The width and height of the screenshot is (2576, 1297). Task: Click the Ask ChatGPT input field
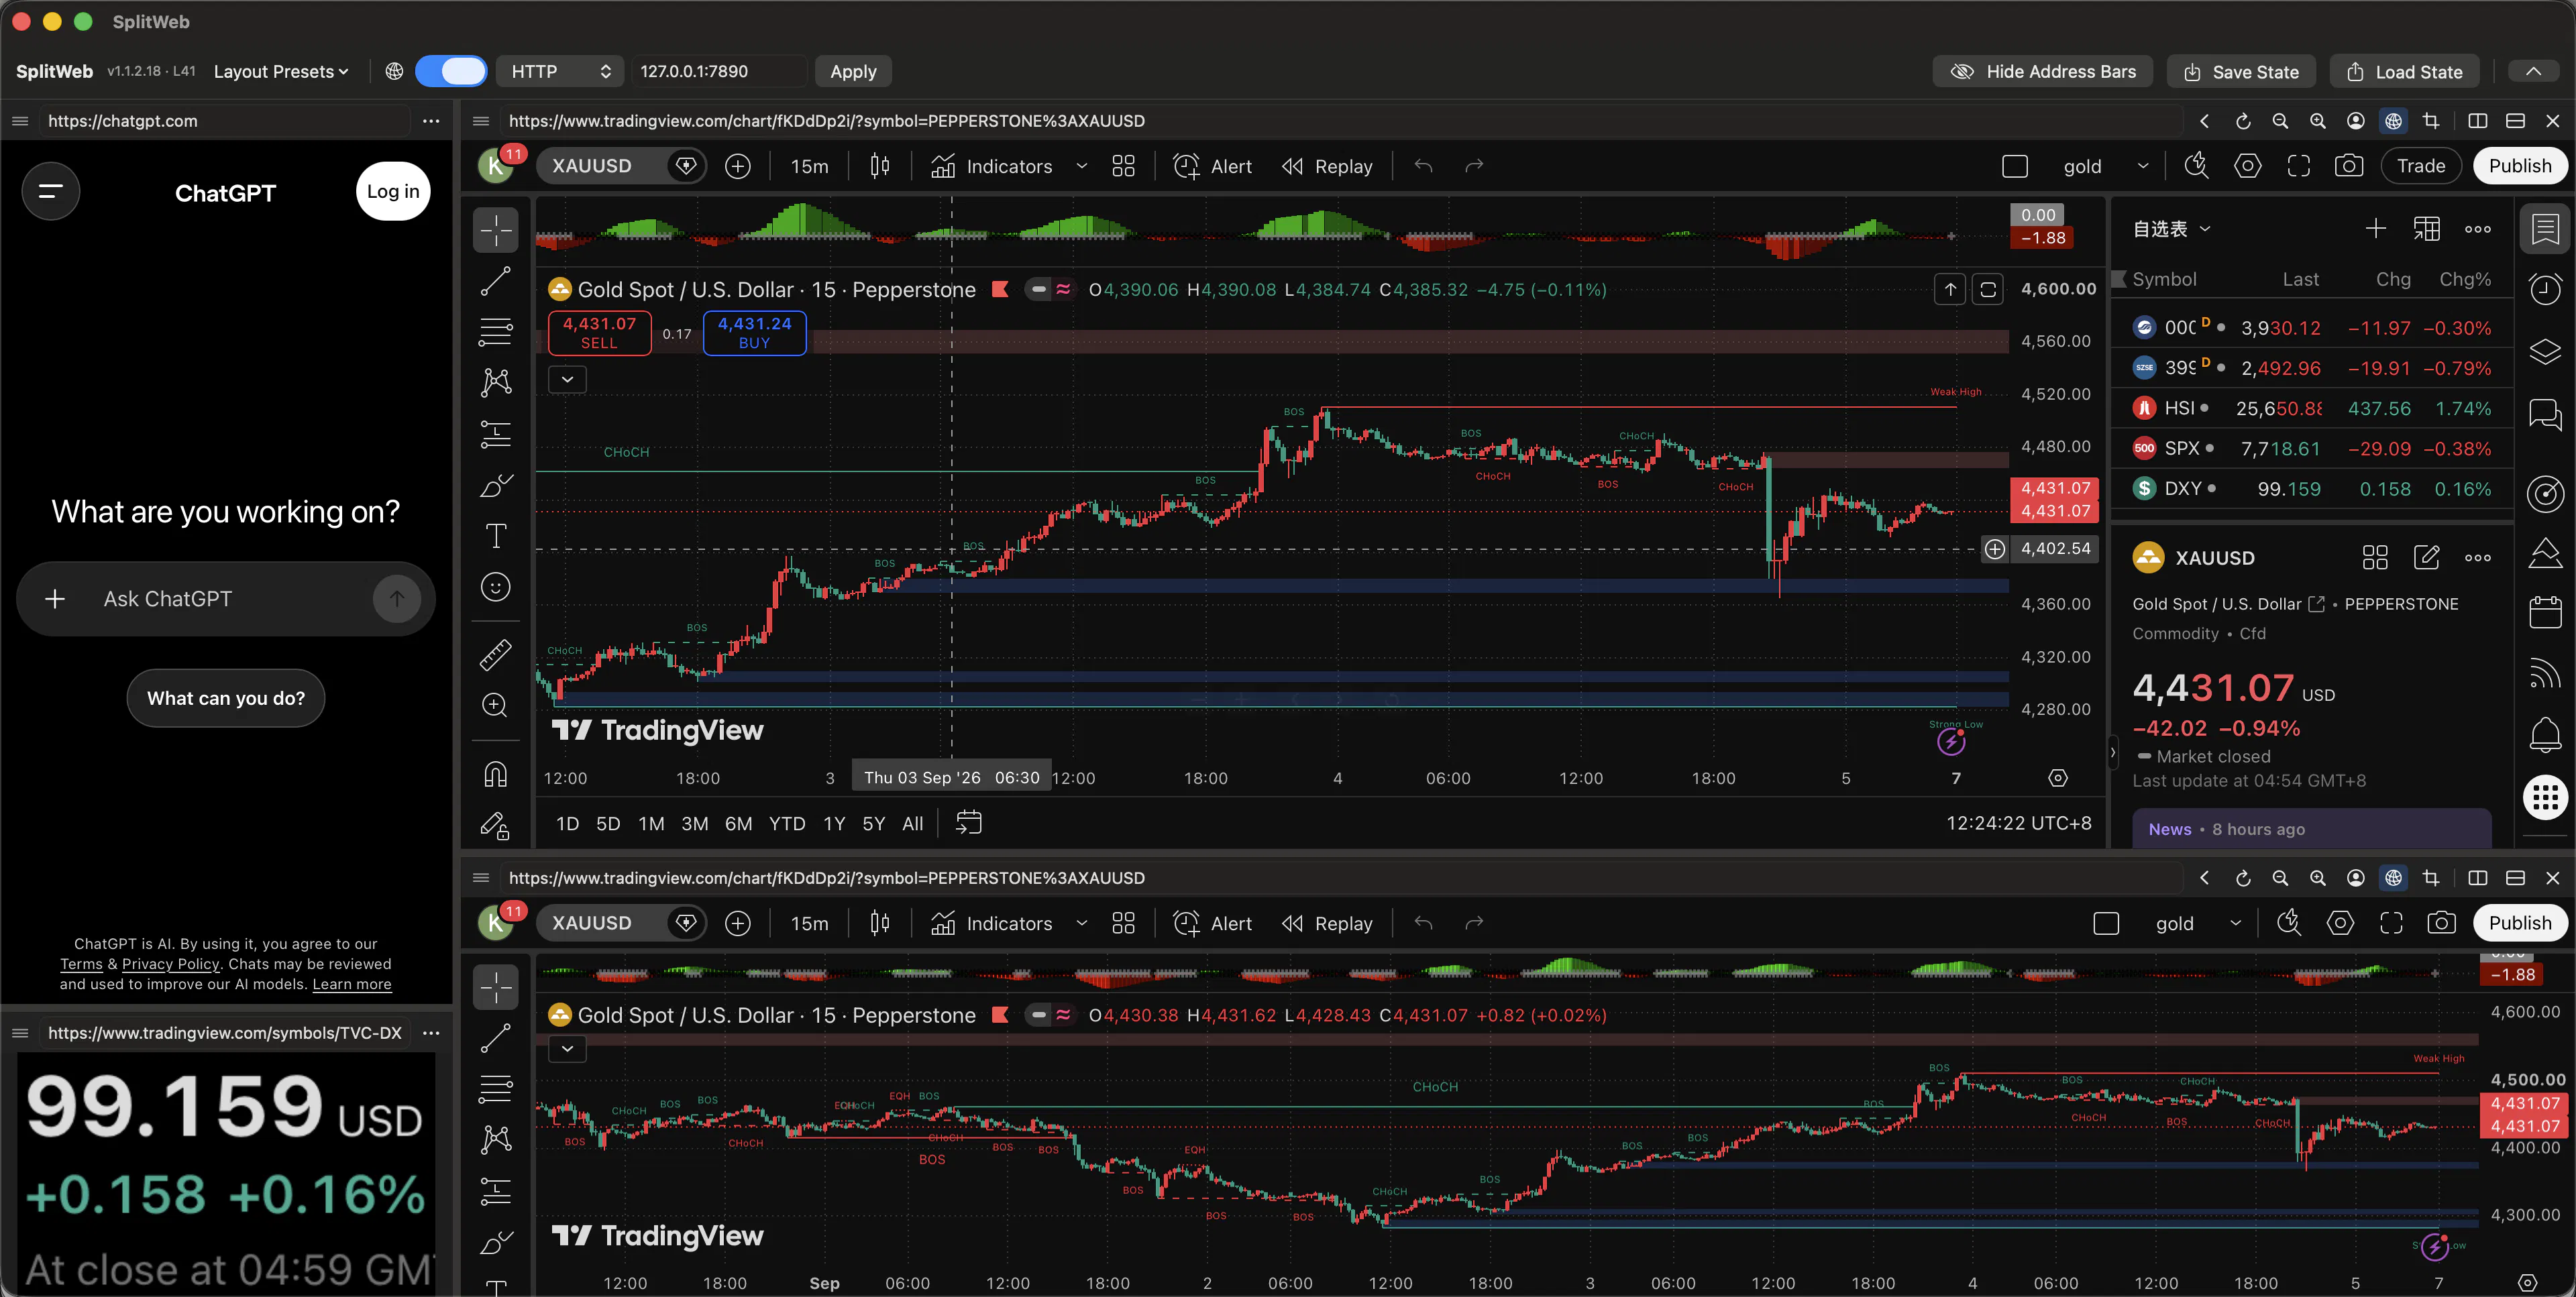tap(226, 599)
